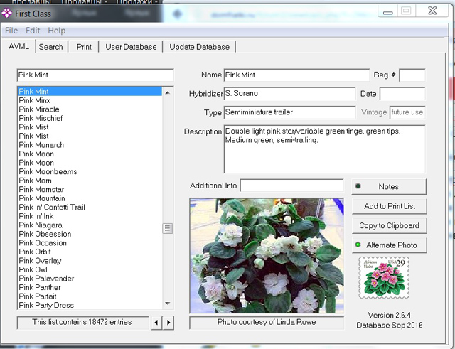Click Copy to Clipboard button
This screenshot has height=349, width=455.
point(390,225)
